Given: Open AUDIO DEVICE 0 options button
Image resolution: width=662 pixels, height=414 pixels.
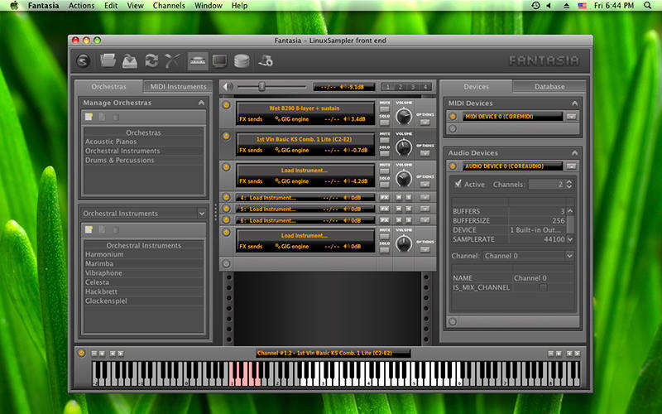Looking at the screenshot, I should pos(571,166).
